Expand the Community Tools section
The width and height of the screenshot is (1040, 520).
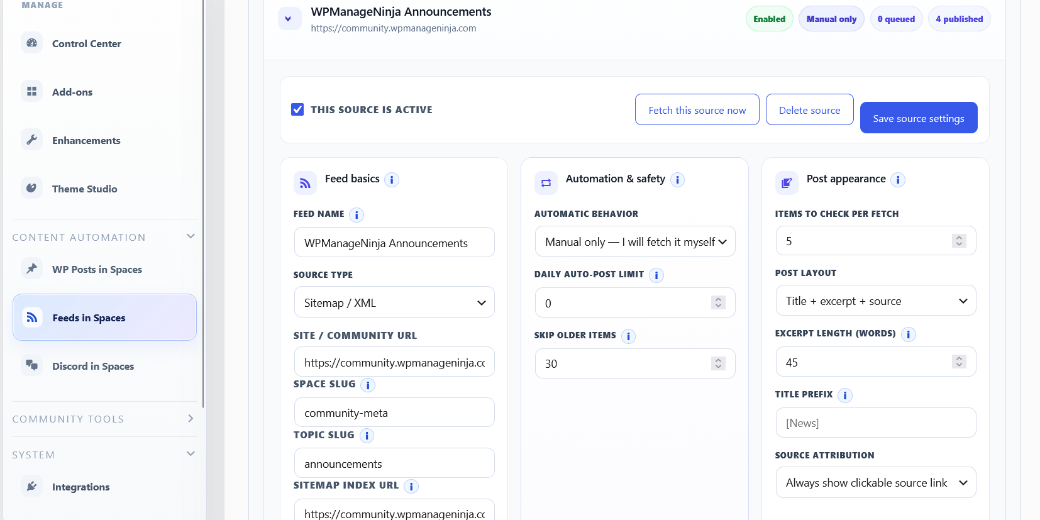coord(104,419)
